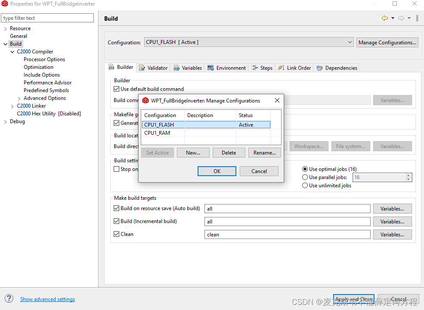This screenshot has width=424, height=310.
Task: Collapse the C2000 Compiler node
Action: (x=12, y=52)
